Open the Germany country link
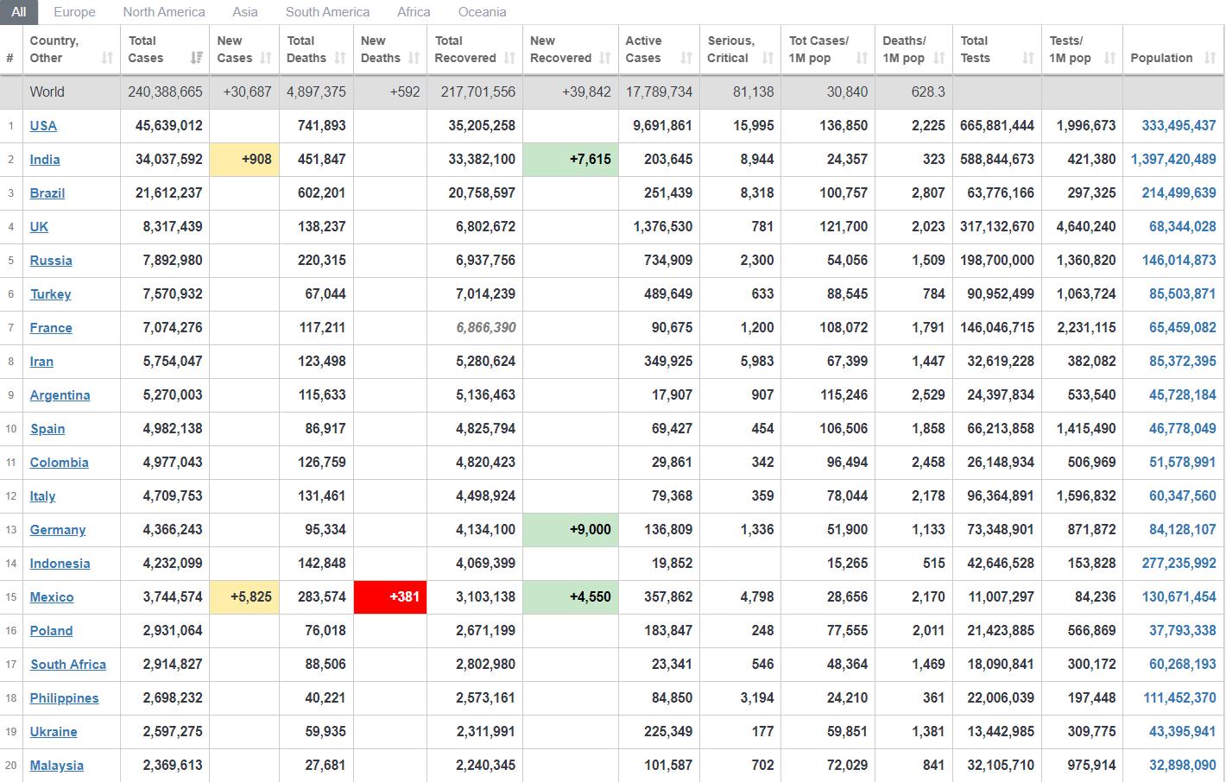The image size is (1226, 782). [x=58, y=529]
